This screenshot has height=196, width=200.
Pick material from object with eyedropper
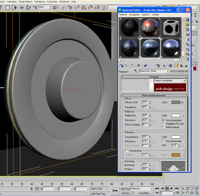136,71
